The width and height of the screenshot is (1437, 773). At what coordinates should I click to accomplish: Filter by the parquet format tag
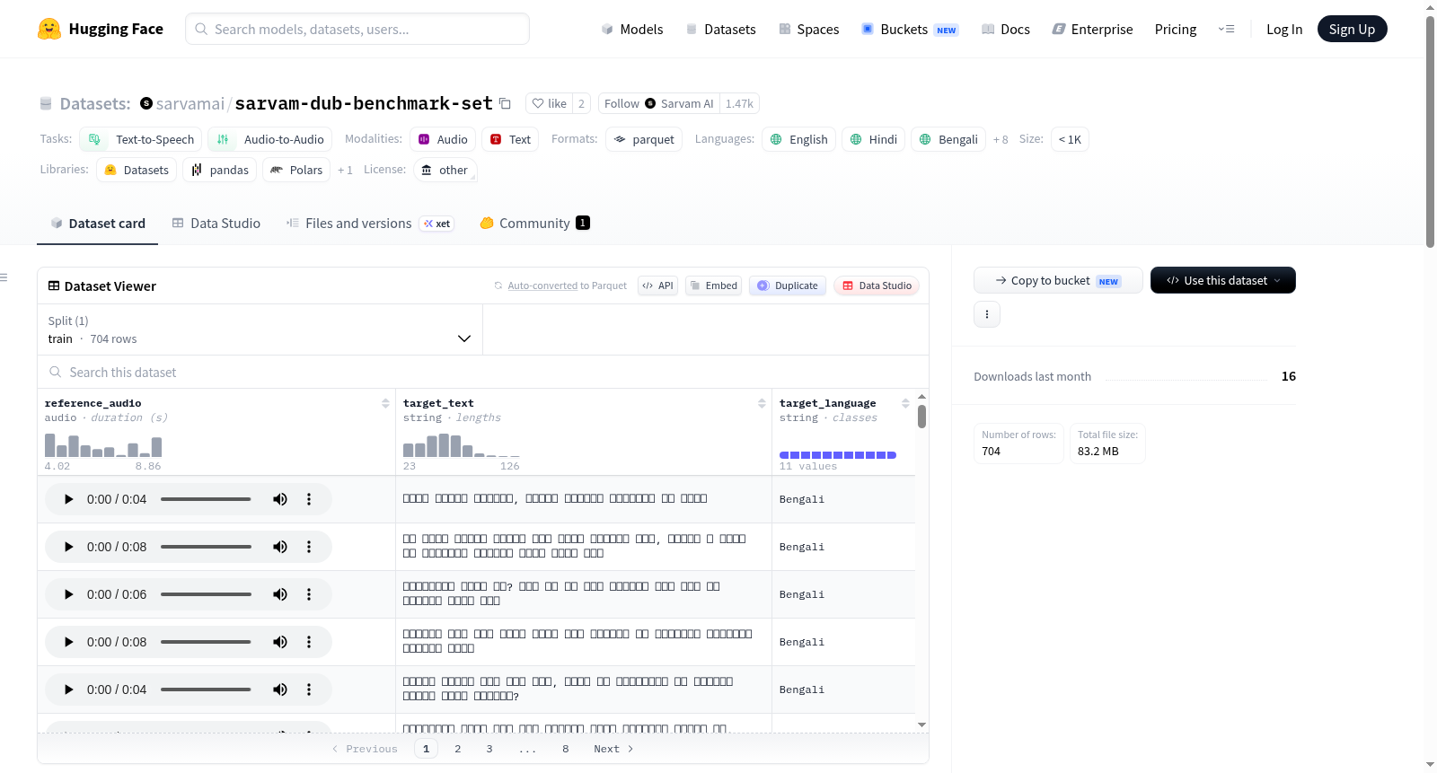click(644, 139)
